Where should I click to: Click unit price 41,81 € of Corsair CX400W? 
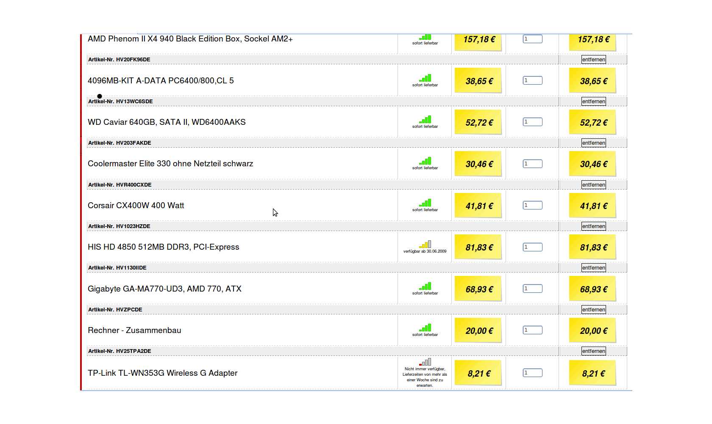(478, 206)
